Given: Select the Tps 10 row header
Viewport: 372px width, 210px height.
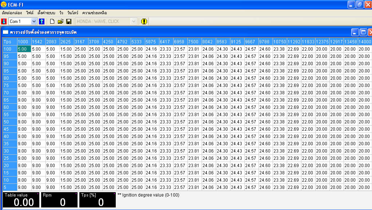Looking at the screenshot, I should (10, 180).
